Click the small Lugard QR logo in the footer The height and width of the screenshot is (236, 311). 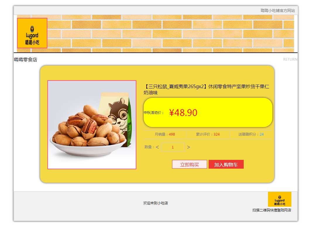pos(279,199)
